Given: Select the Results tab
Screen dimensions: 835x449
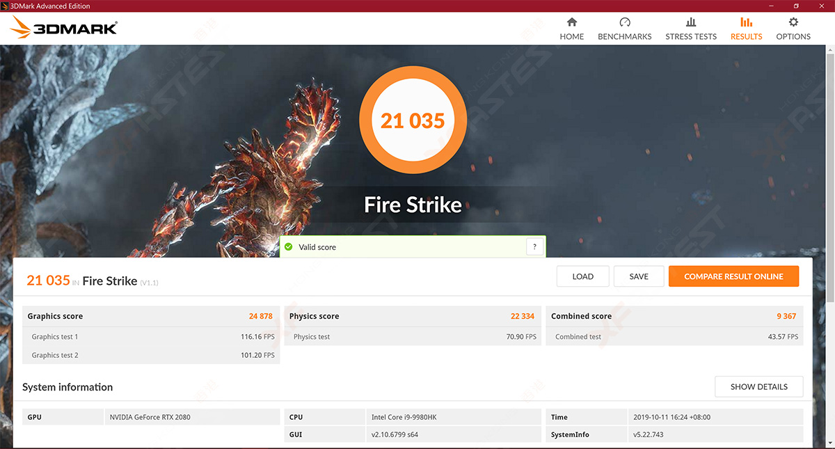Looking at the screenshot, I should [x=747, y=29].
